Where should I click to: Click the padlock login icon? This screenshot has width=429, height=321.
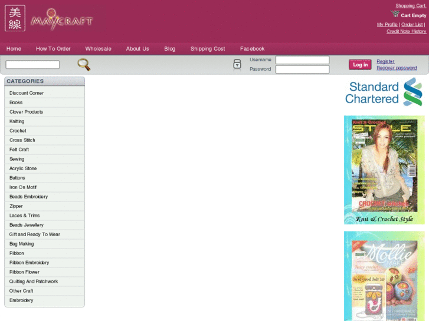(237, 64)
